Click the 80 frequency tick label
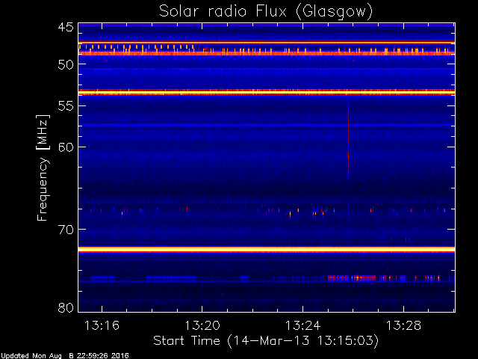The height and width of the screenshot is (359, 478). coord(66,307)
